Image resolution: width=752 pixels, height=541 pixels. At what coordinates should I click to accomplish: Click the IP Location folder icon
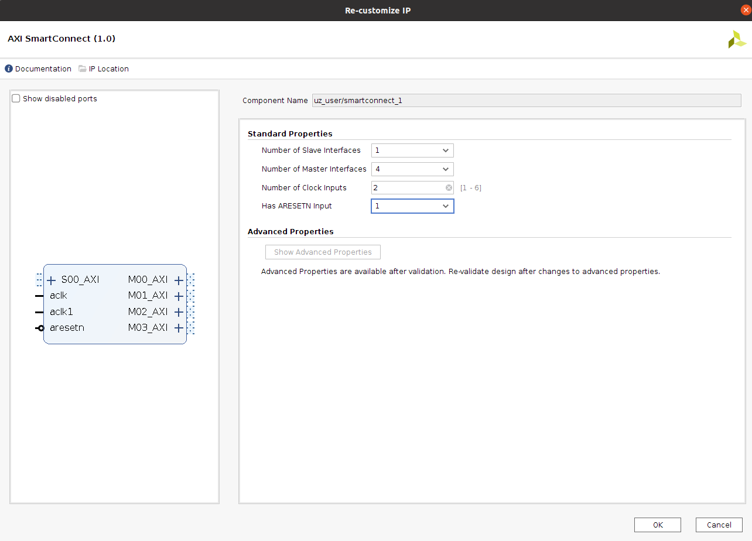83,69
